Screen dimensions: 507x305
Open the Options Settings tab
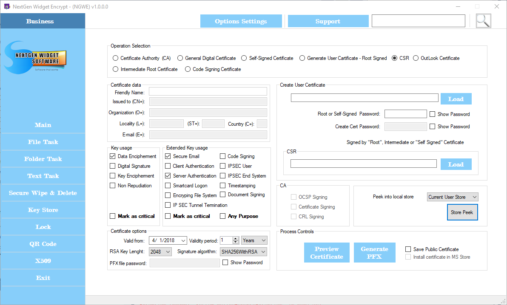pos(241,21)
